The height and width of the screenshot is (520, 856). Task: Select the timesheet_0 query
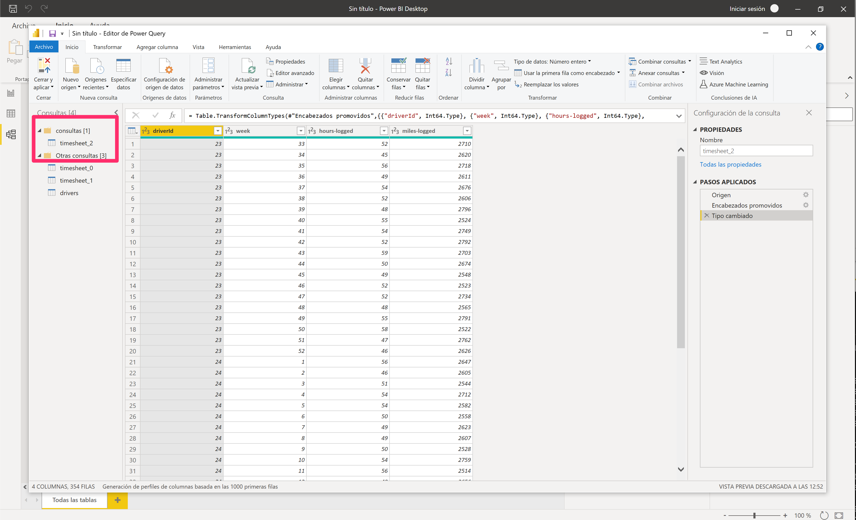tap(76, 168)
